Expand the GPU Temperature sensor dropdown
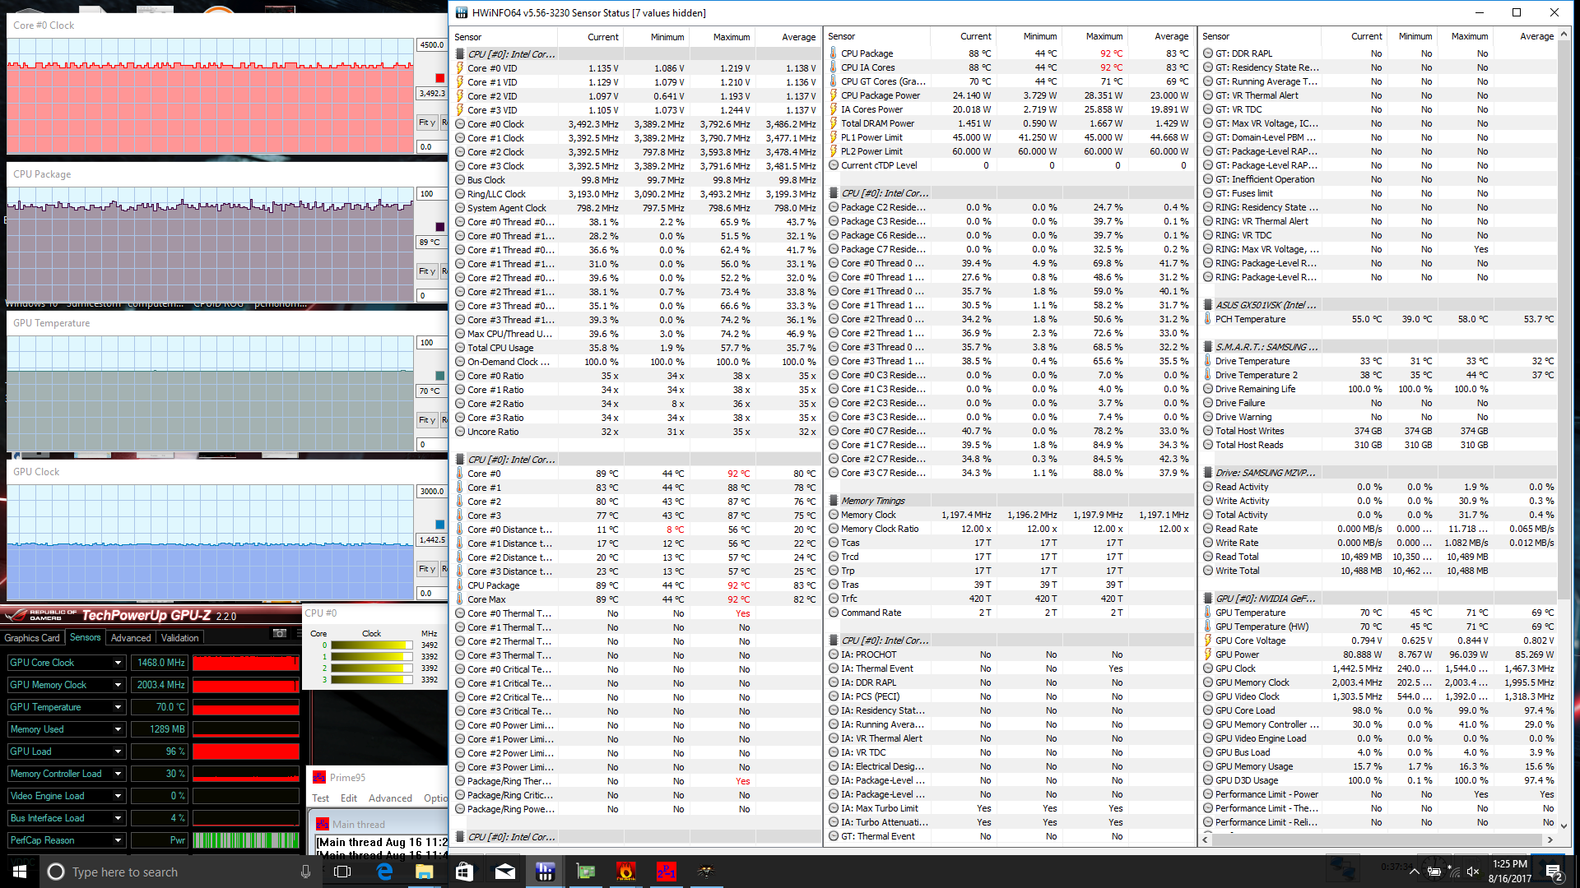 118,707
